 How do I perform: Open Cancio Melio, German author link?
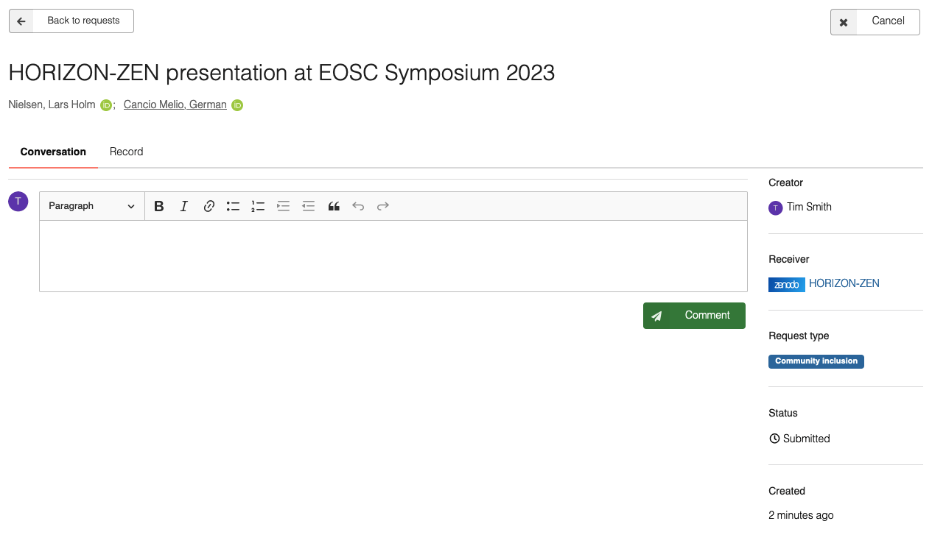[175, 104]
